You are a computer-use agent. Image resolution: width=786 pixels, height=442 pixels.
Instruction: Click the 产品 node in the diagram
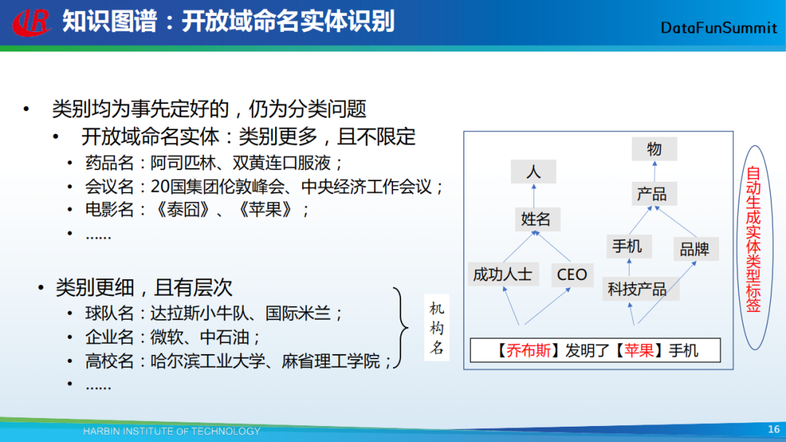click(x=654, y=193)
